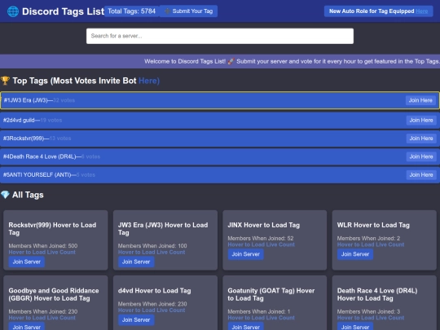The image size is (440, 330).
Task: Click the welcome announcement banner
Action: (x=220, y=61)
